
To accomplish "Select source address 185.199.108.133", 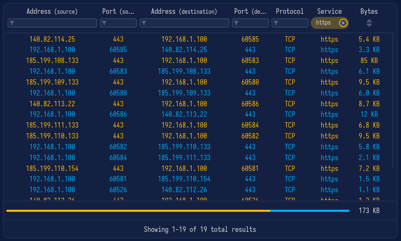I will 52,61.
